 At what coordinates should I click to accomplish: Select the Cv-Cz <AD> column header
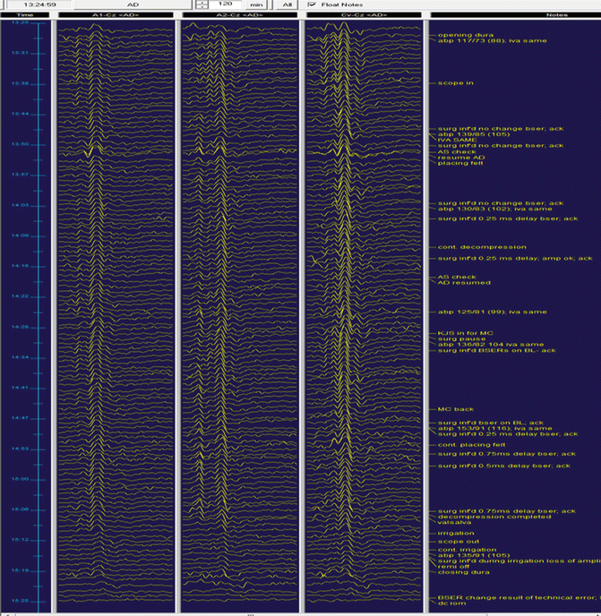pyautogui.click(x=364, y=16)
